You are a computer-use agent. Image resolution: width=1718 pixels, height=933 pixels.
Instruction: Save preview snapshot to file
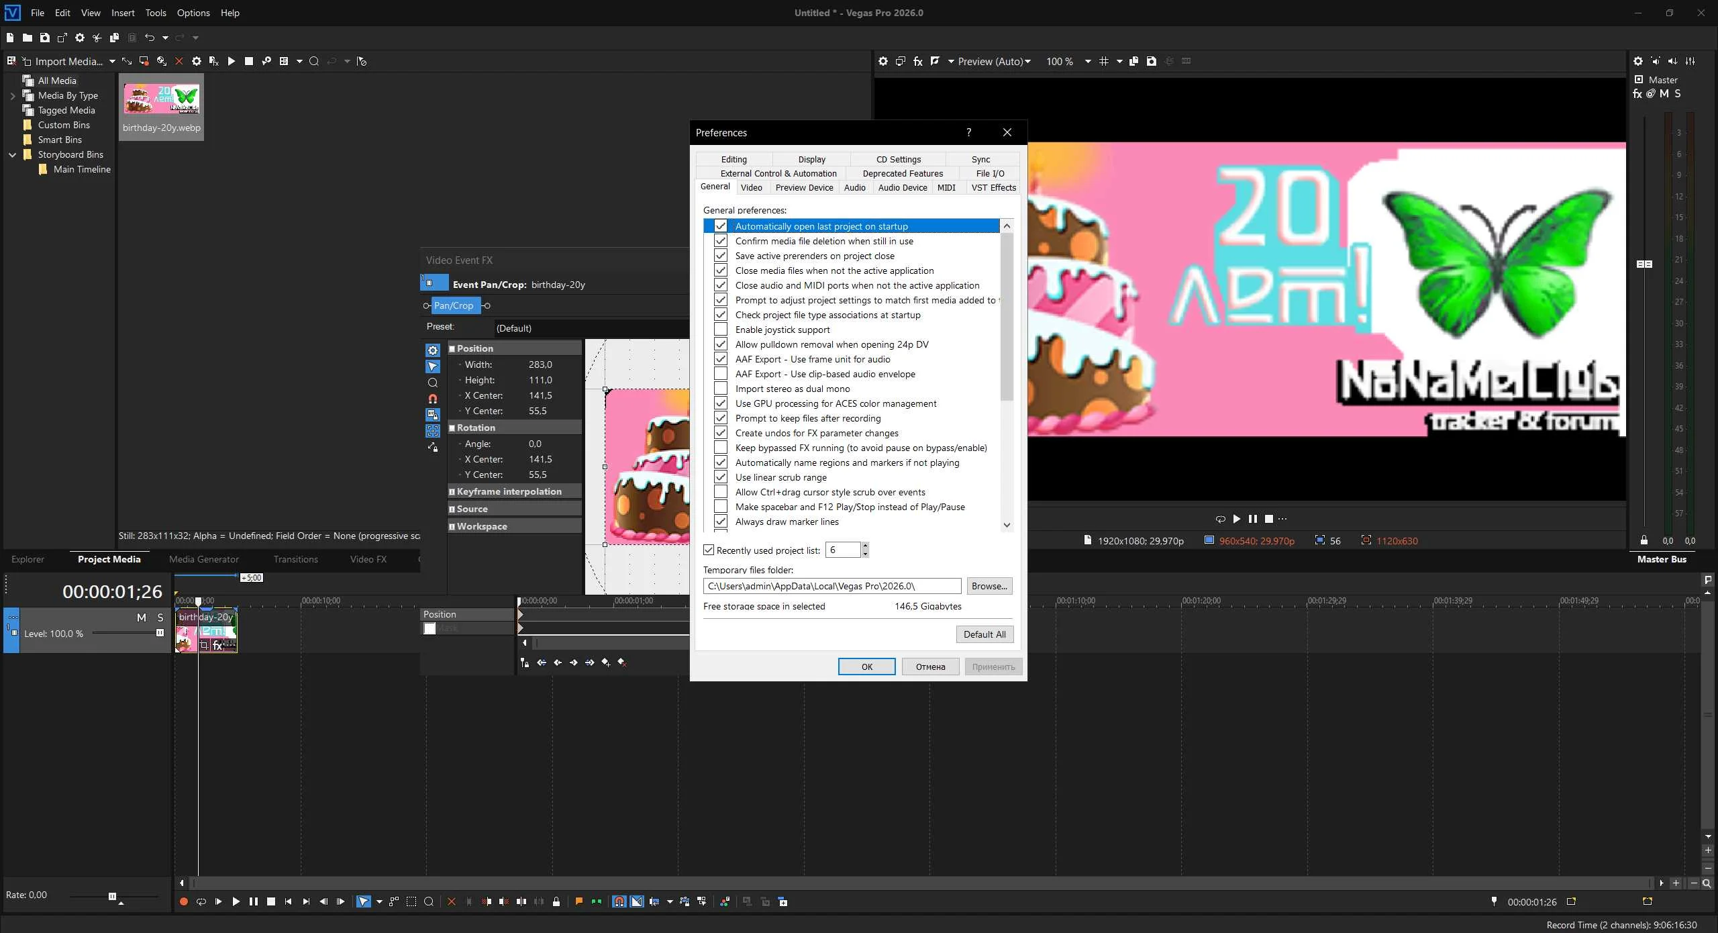tap(1152, 61)
